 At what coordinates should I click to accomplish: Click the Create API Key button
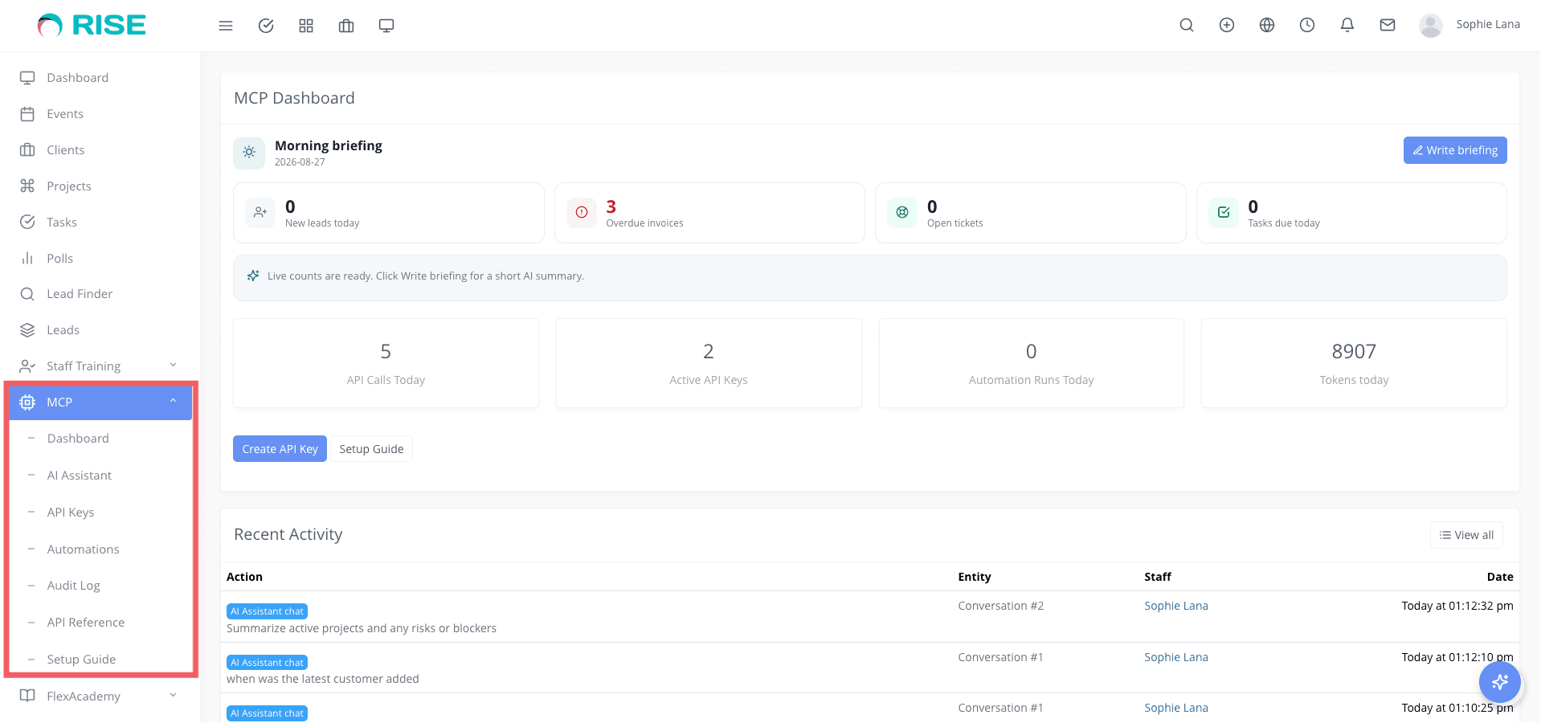tap(280, 449)
